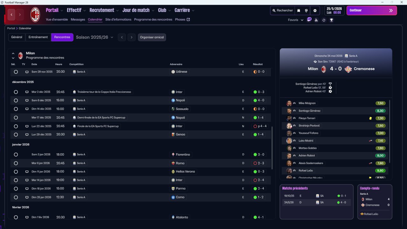Image resolution: width=407 pixels, height=229 pixels.
Task: Open the Messages tab
Action: [x=78, y=19]
